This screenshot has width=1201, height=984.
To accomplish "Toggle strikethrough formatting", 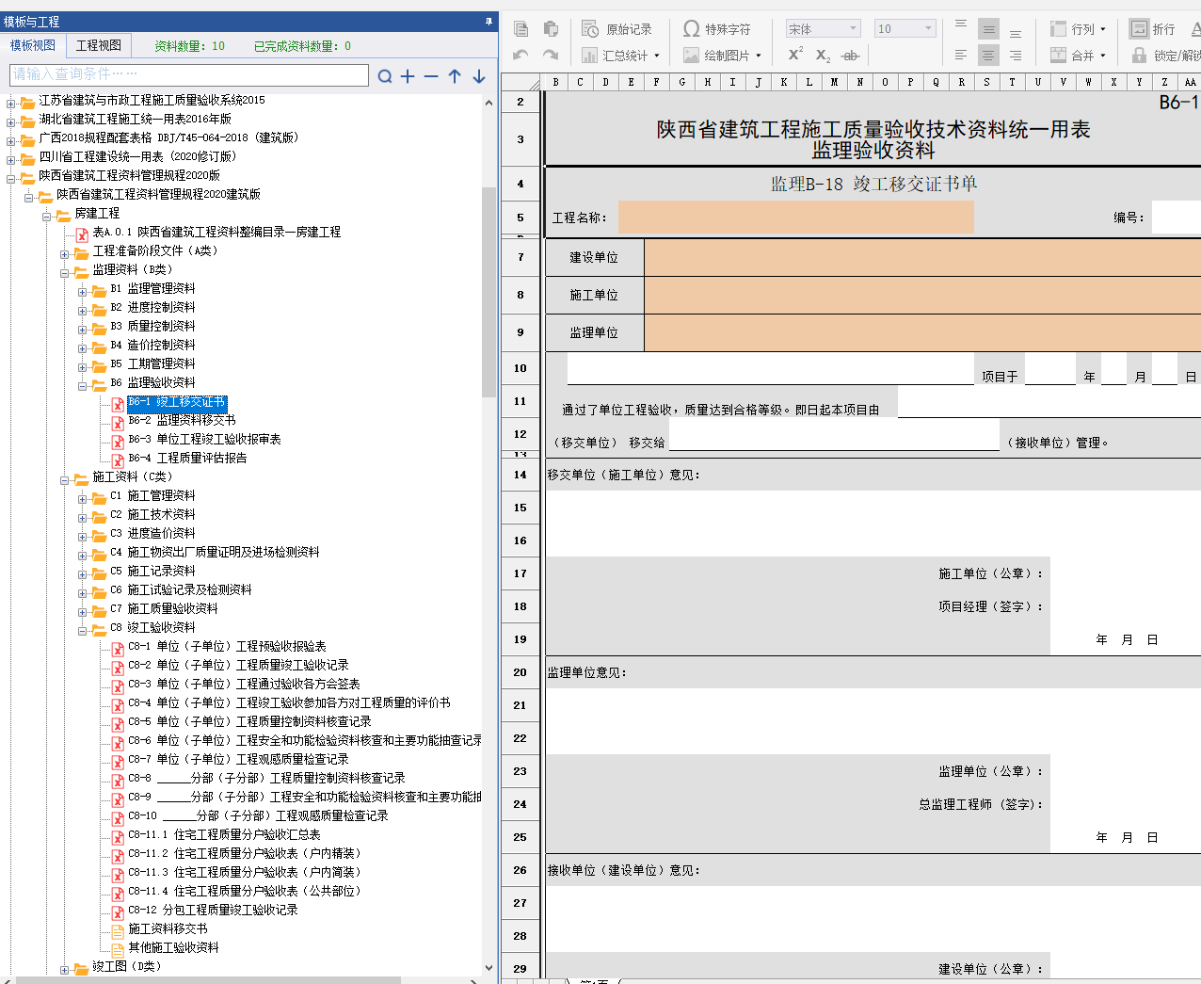I will coord(850,56).
